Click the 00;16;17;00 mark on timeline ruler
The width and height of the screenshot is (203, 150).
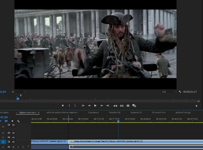(36, 119)
